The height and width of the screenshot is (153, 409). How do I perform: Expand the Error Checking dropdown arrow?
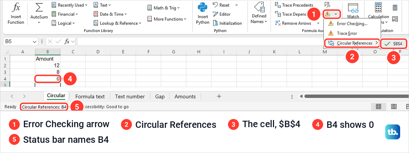(x=336, y=14)
